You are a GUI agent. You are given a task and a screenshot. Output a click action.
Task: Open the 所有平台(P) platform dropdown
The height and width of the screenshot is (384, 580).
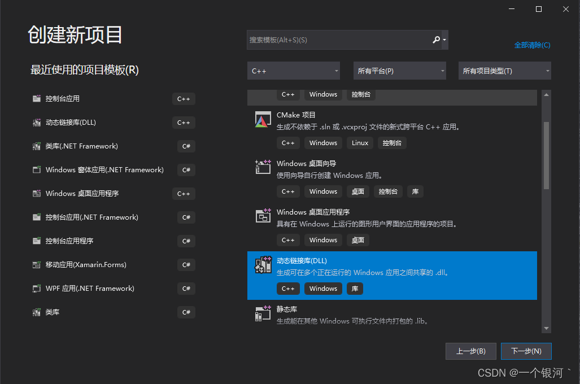[399, 71]
